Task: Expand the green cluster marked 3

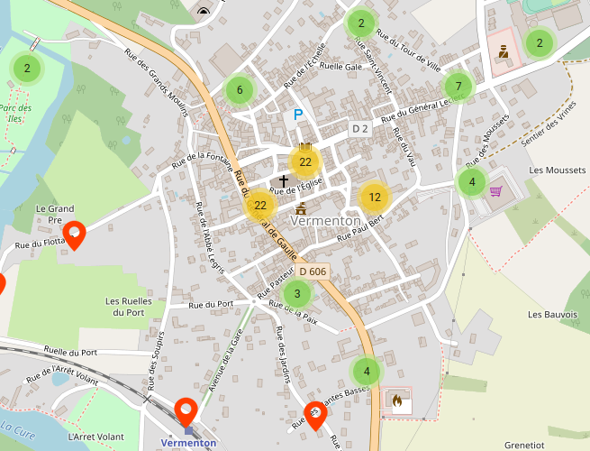Action: pos(297,294)
